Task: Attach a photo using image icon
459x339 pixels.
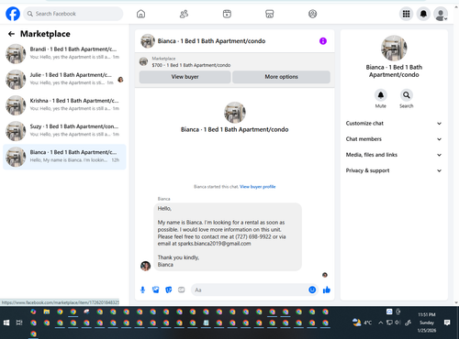Action: 155,290
